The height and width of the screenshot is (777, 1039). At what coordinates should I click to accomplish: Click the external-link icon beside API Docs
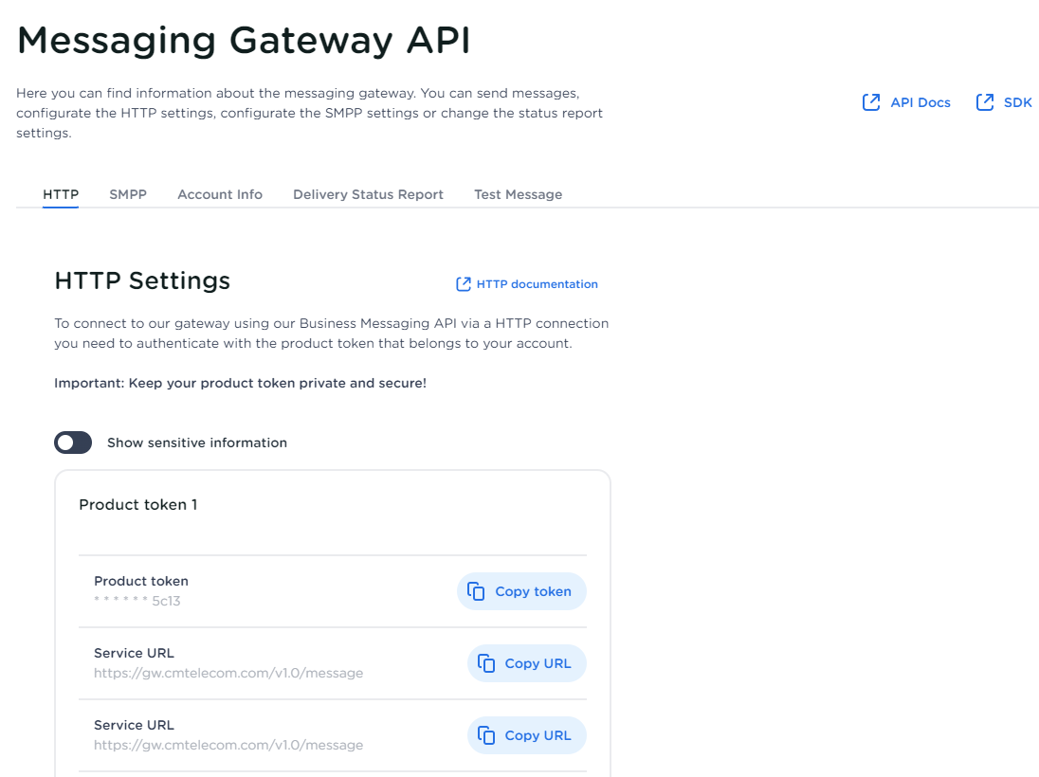(x=870, y=102)
